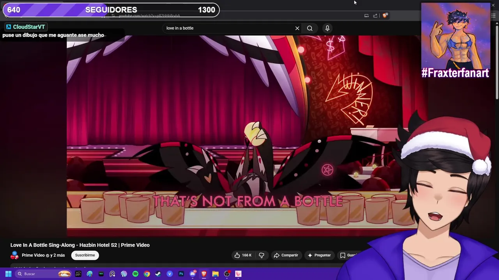Click the SEGUIDORES follower goal bar
Viewport: 499px width, 280px height.
[111, 10]
